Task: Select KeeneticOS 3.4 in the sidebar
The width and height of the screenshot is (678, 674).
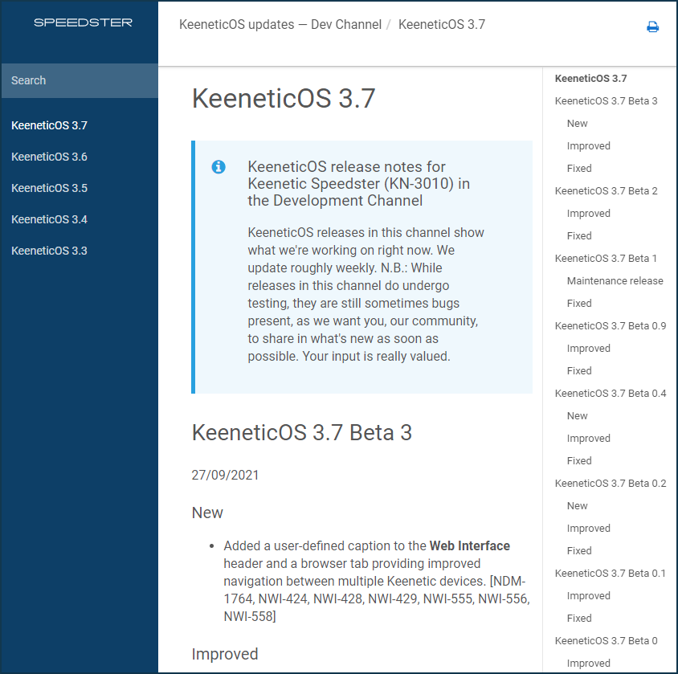Action: pos(49,219)
